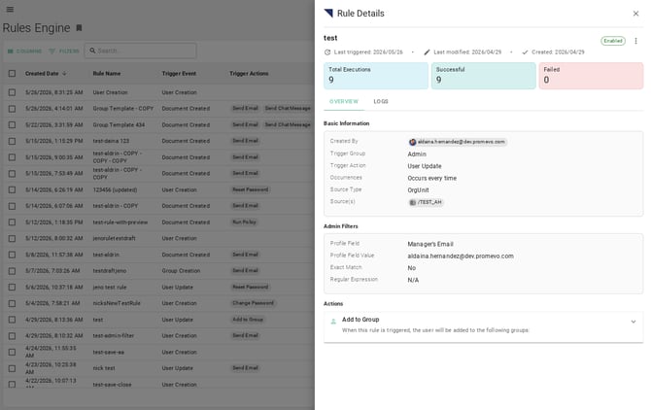Click the Created checkmark icon

coord(525,52)
